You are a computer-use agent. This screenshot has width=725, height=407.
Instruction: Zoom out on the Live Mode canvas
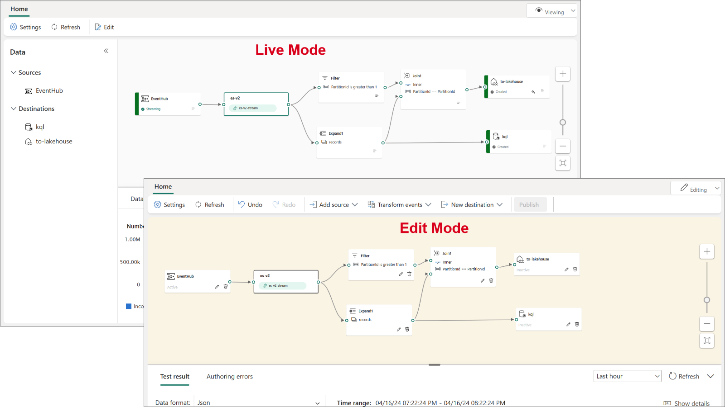click(563, 146)
